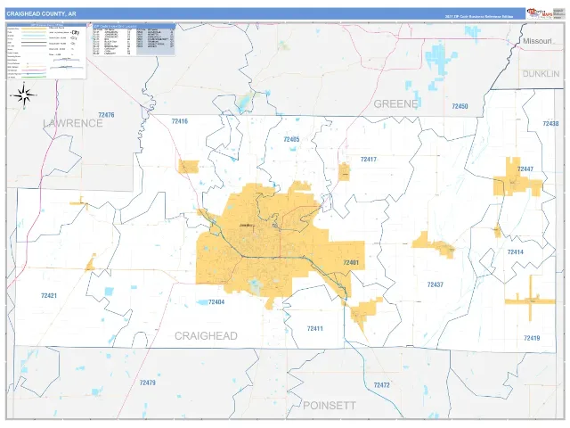The height and width of the screenshot is (428, 570).
Task: Click the edition subtitle text in the header bar
Action: point(479,17)
